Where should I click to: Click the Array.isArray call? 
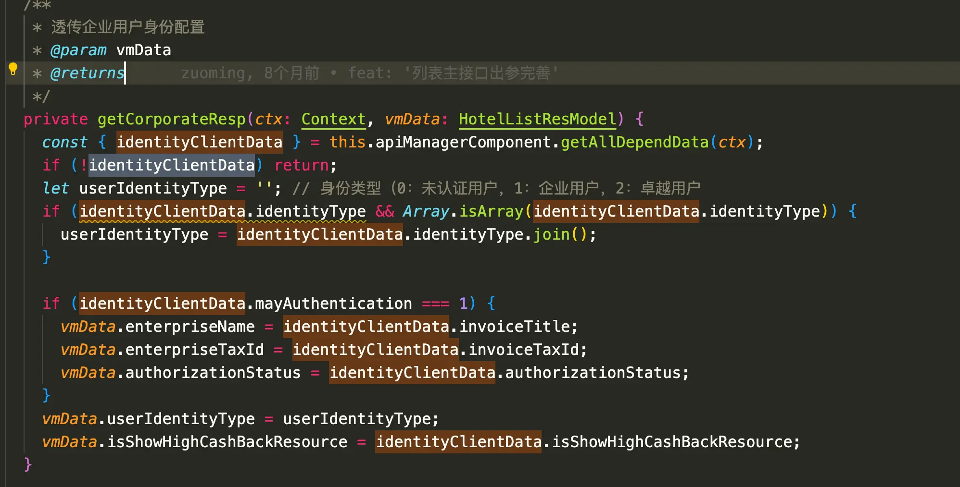pyautogui.click(x=463, y=211)
